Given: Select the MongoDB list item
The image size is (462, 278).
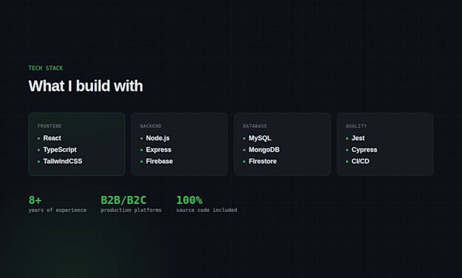Looking at the screenshot, I should click(261, 150).
